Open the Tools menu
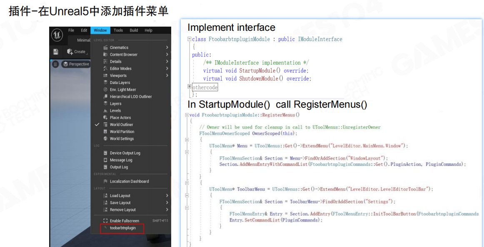 tap(118, 30)
